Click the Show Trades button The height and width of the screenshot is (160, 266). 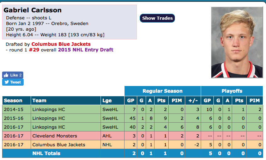[x=157, y=18]
